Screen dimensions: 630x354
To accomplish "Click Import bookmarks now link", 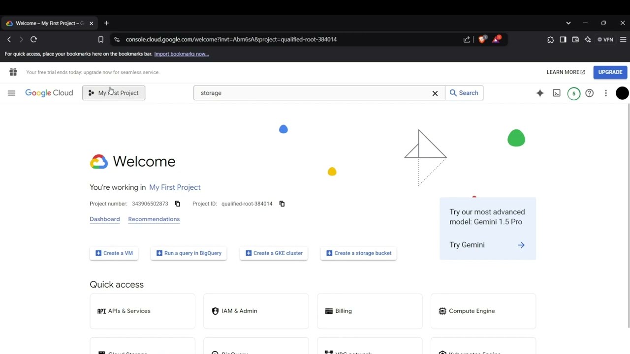I will click(182, 54).
